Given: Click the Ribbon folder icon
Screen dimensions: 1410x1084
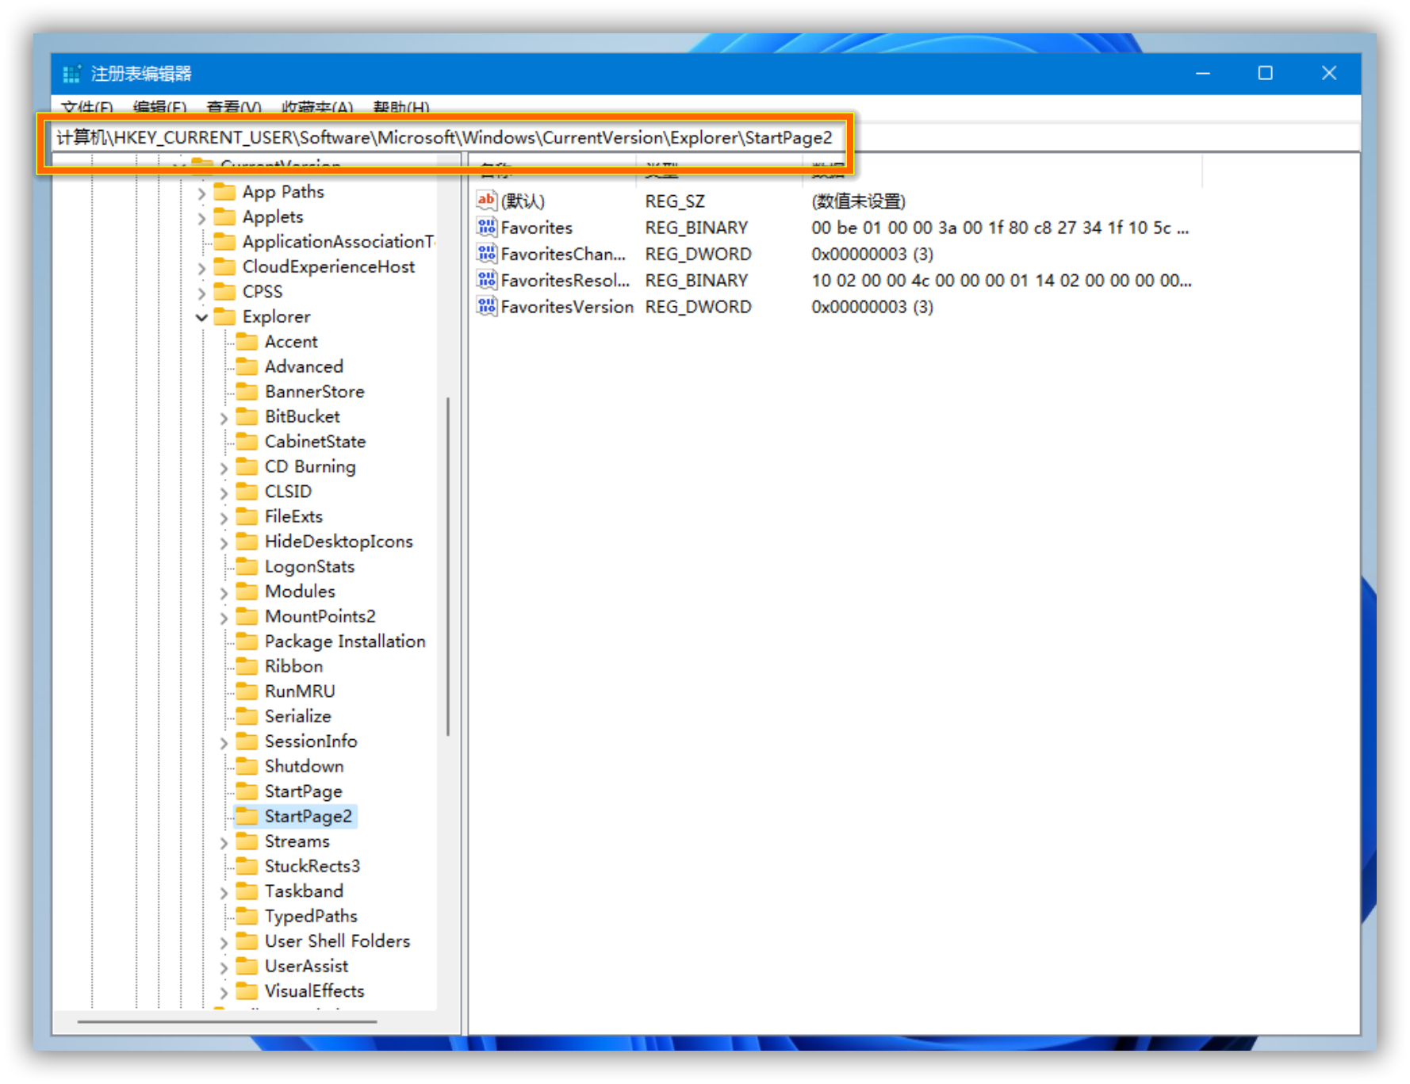Looking at the screenshot, I should click(x=247, y=666).
